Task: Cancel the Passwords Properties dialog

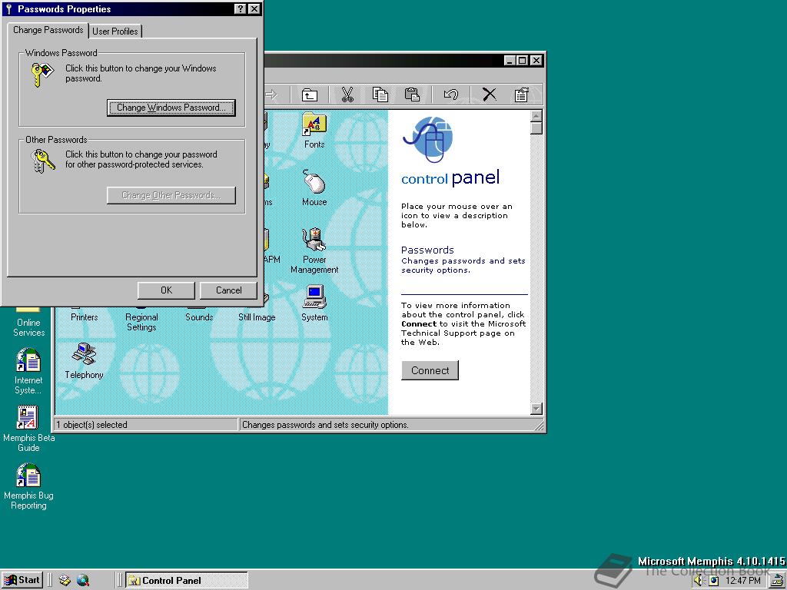Action: pyautogui.click(x=228, y=290)
